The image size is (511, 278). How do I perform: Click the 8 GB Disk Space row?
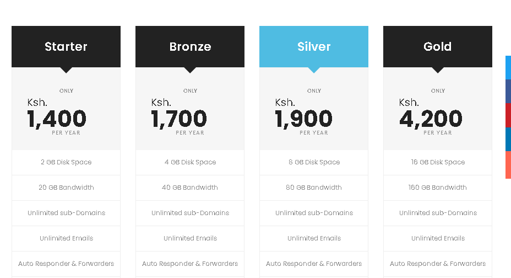tap(314, 162)
